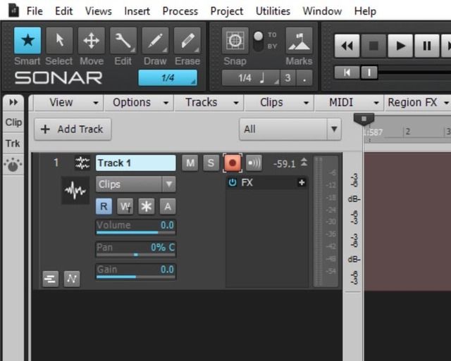451x361 pixels.
Task: Arm Track 1 for recording
Action: click(x=232, y=163)
